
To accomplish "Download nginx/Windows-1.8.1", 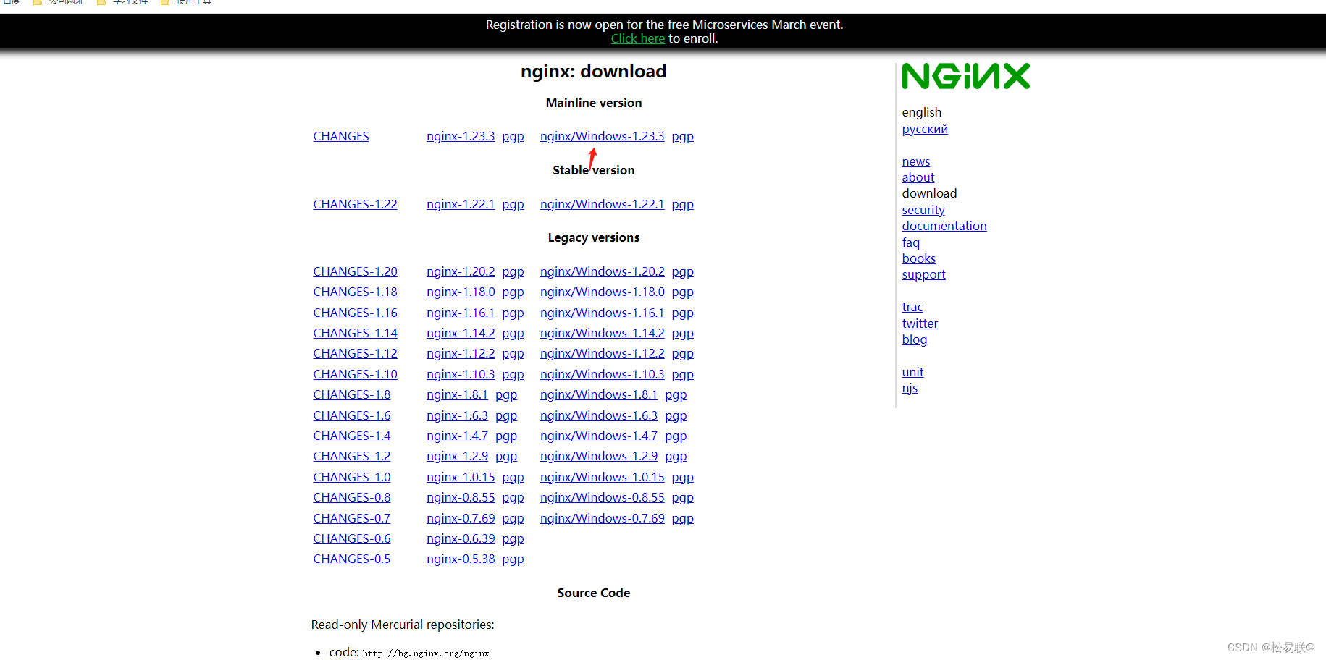I will coord(598,394).
